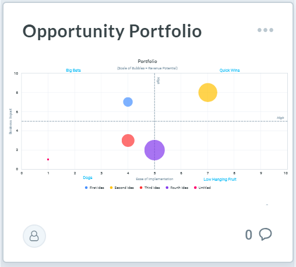Image resolution: width=296 pixels, height=267 pixels.
Task: Click the comment count number zero
Action: (x=248, y=235)
